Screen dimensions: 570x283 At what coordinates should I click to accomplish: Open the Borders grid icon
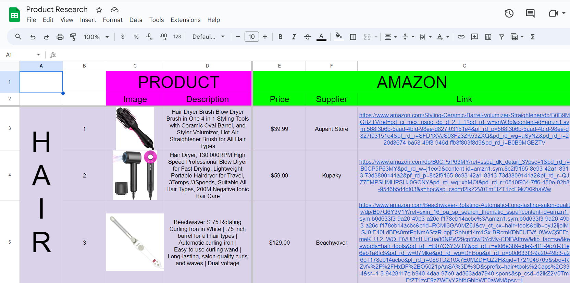click(353, 37)
